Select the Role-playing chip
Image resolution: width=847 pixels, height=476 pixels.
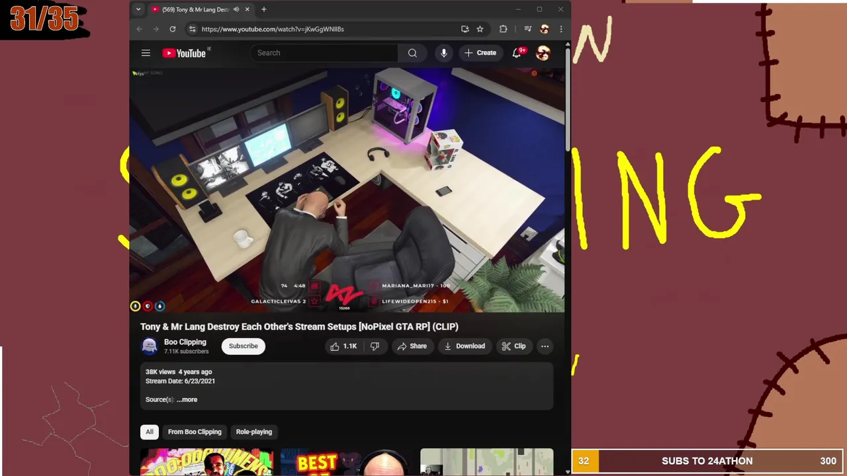click(254, 432)
